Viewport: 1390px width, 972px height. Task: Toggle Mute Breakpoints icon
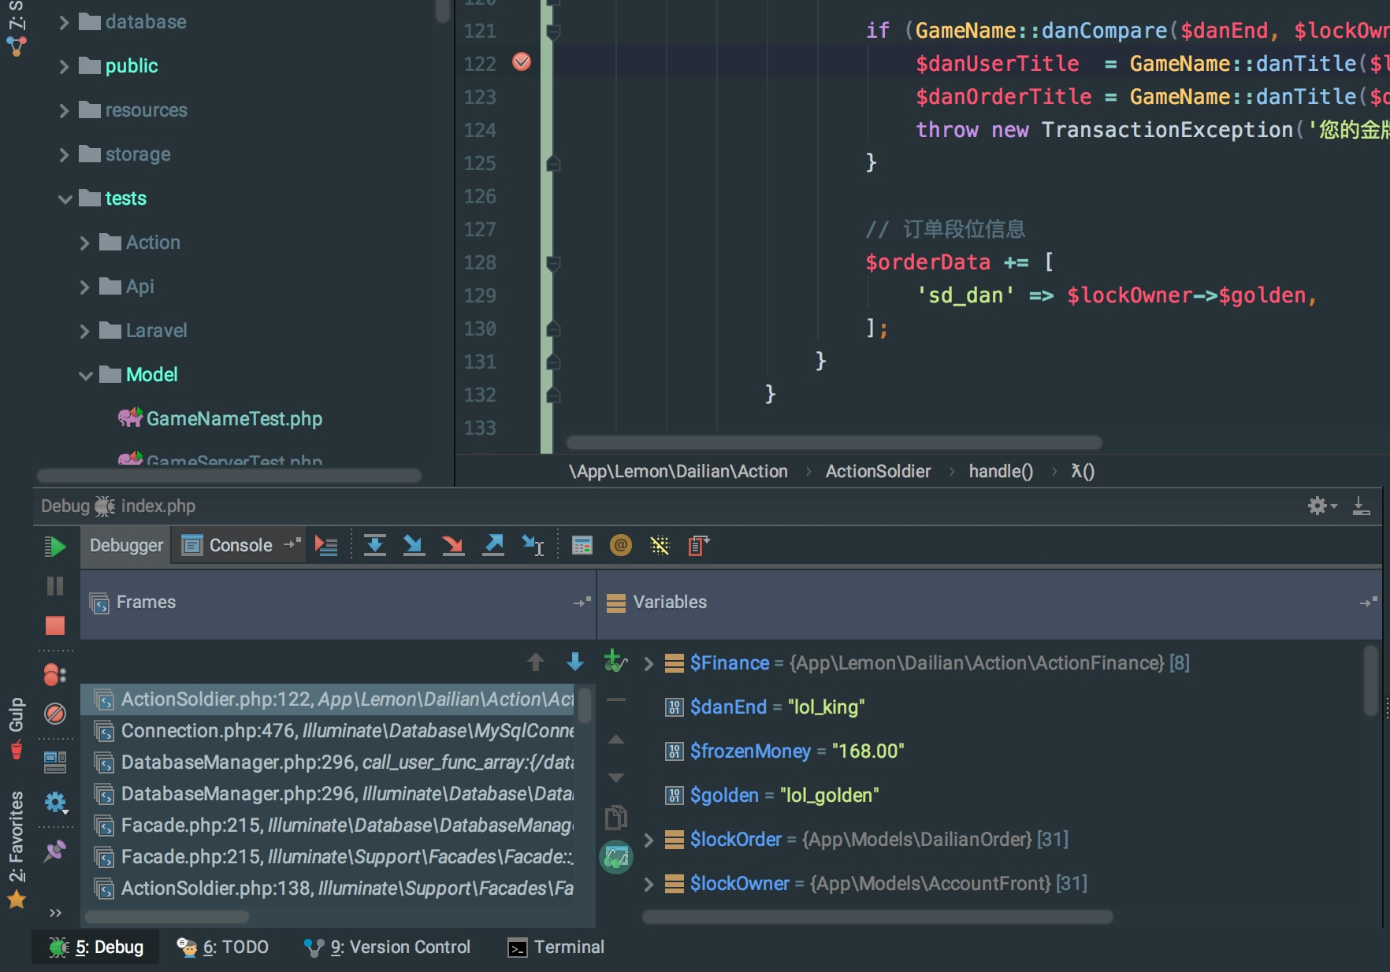pyautogui.click(x=55, y=714)
